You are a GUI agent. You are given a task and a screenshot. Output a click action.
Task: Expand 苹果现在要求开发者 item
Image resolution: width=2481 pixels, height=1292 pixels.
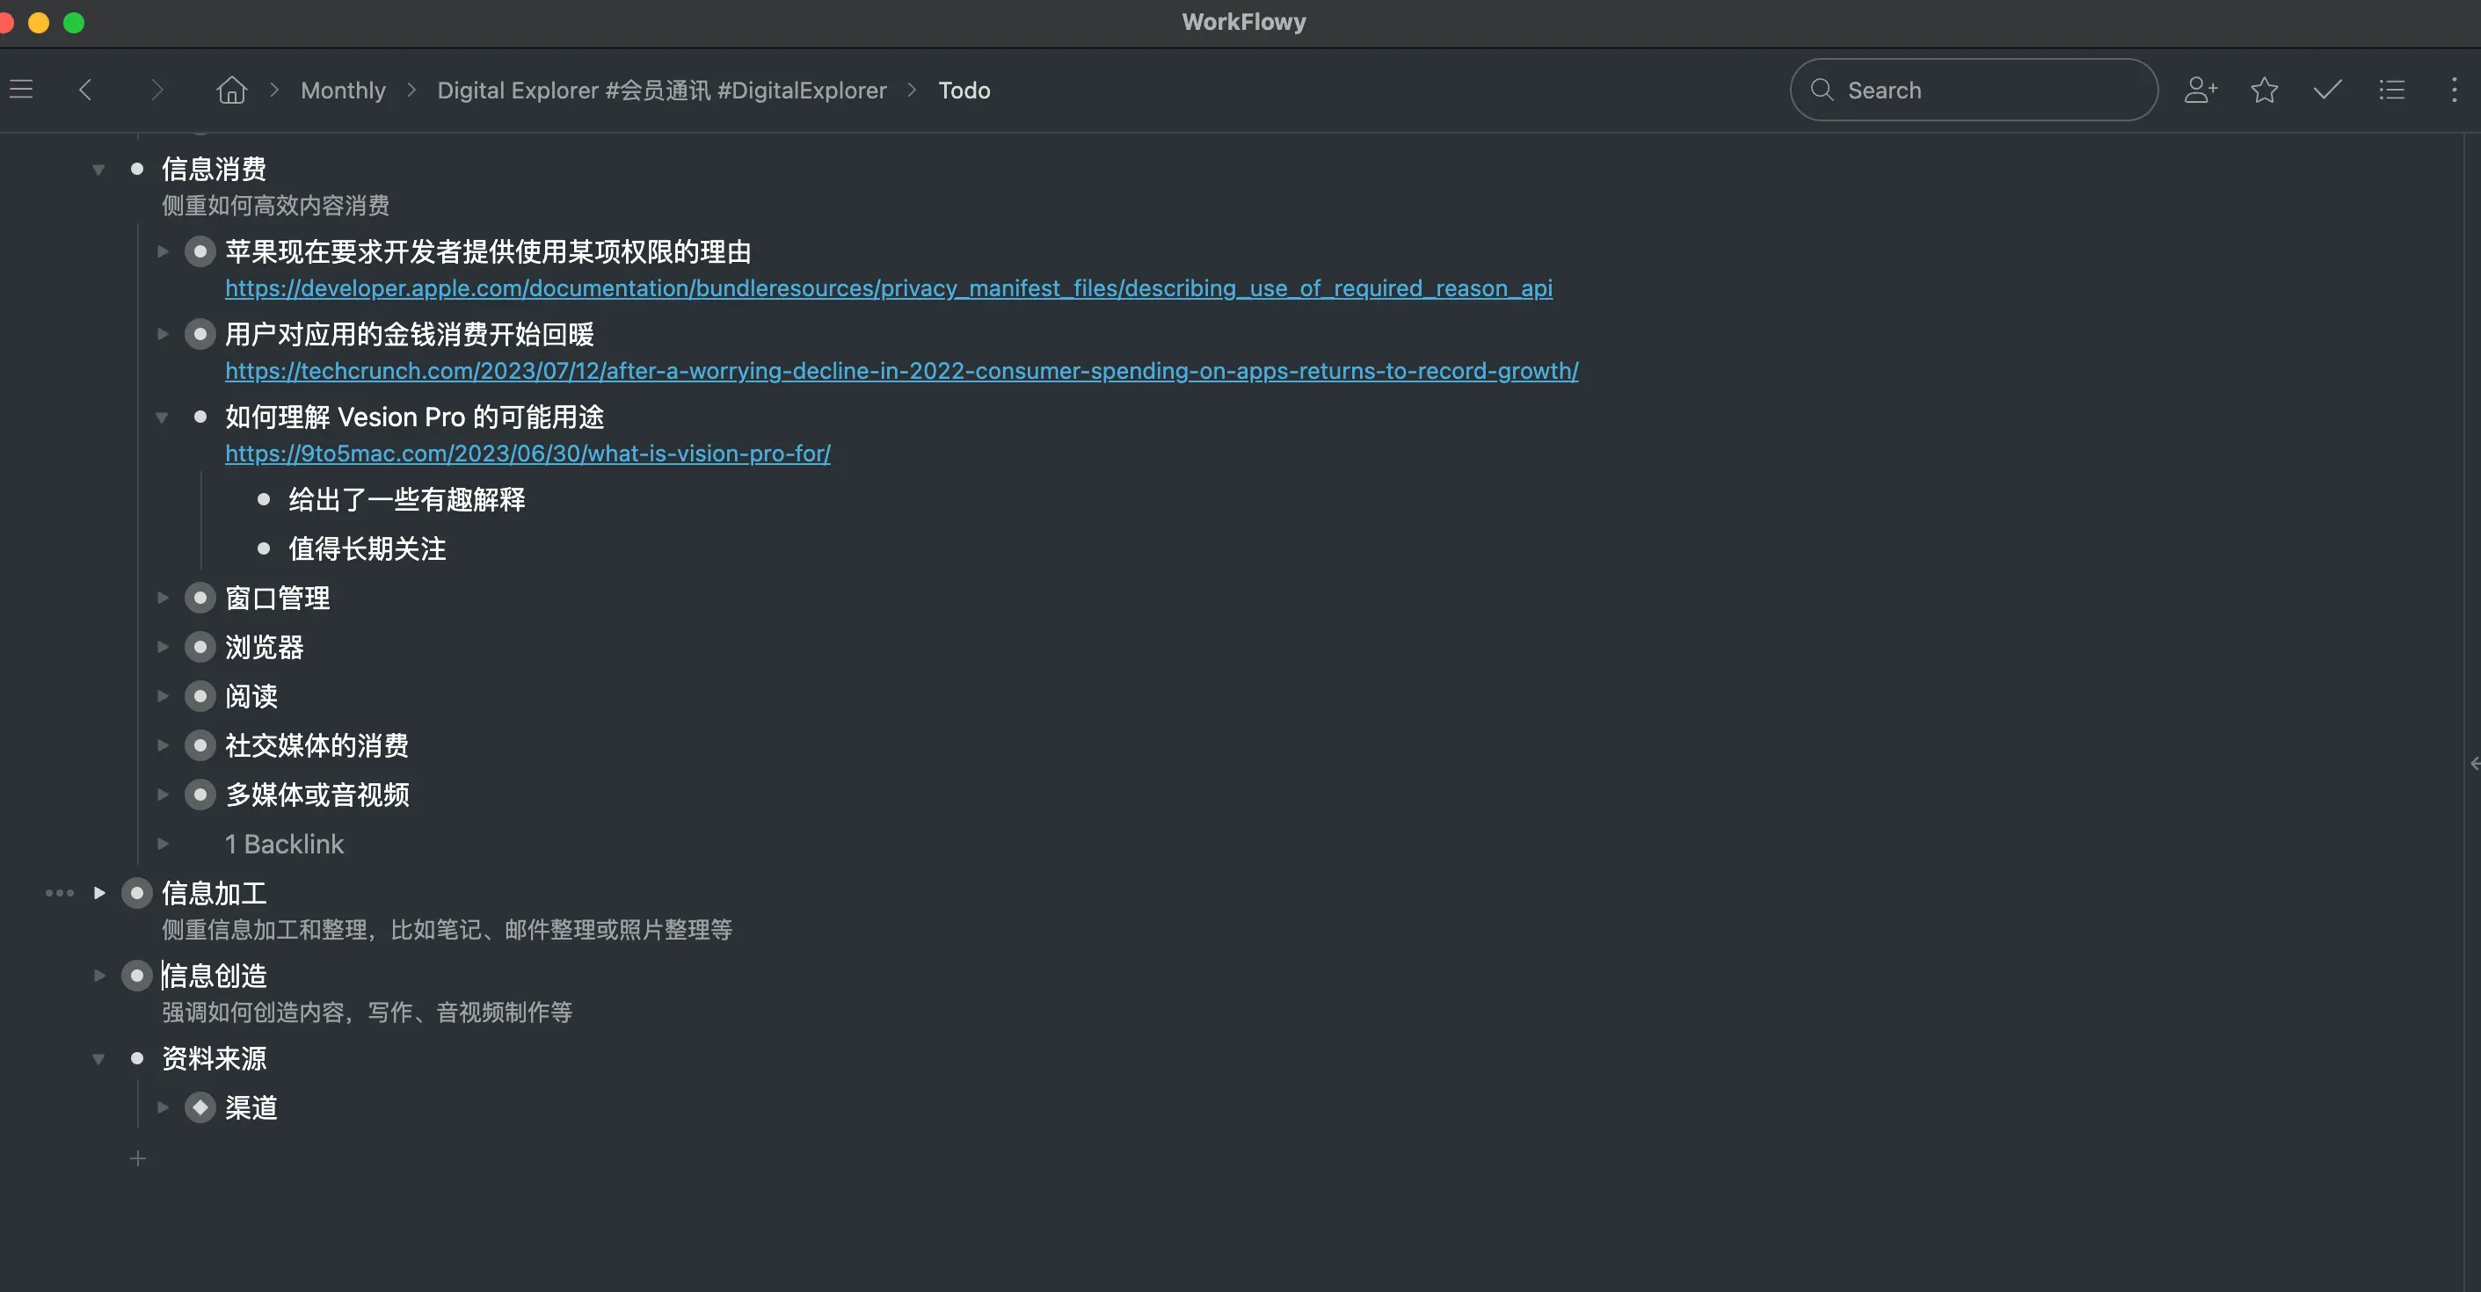(163, 252)
